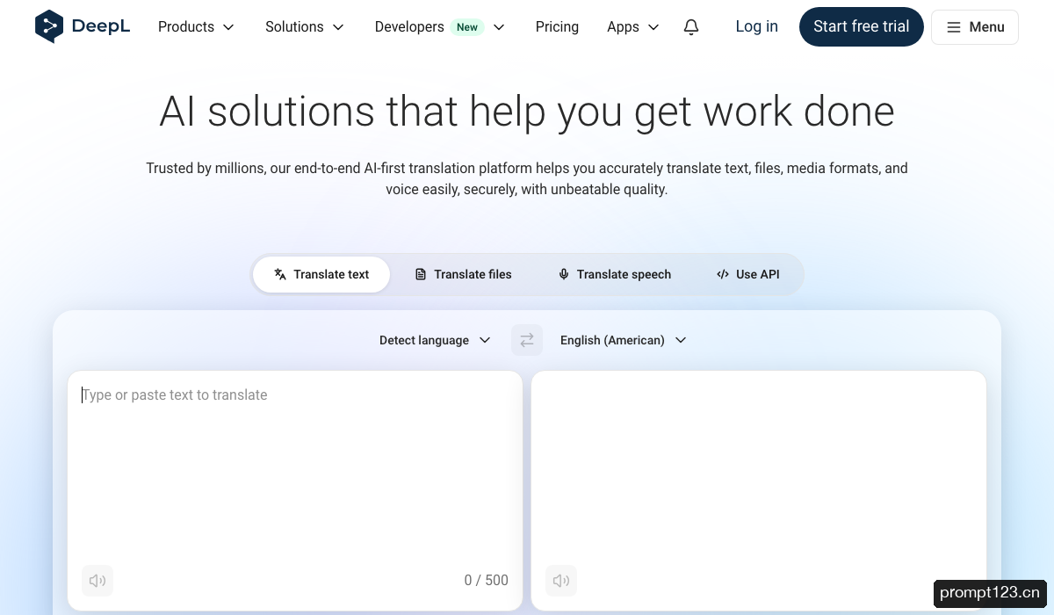
Task: Choose source language via Detect language
Action: (435, 340)
